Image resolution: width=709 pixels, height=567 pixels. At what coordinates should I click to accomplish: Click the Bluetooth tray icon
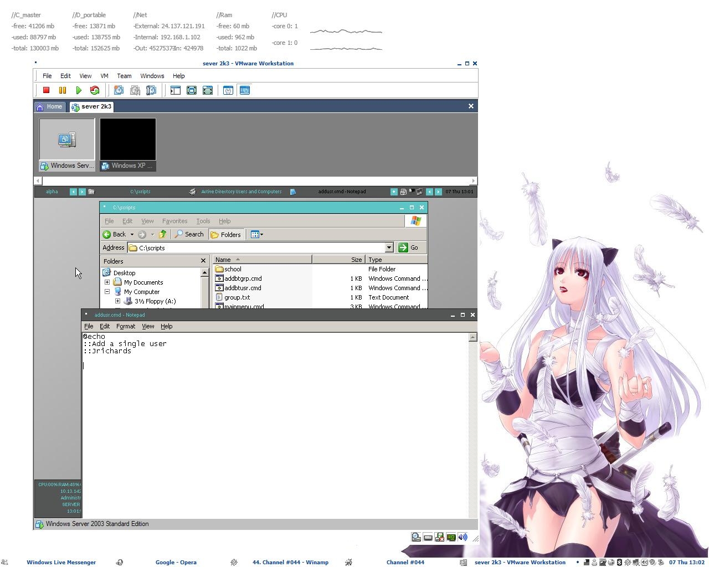619,562
